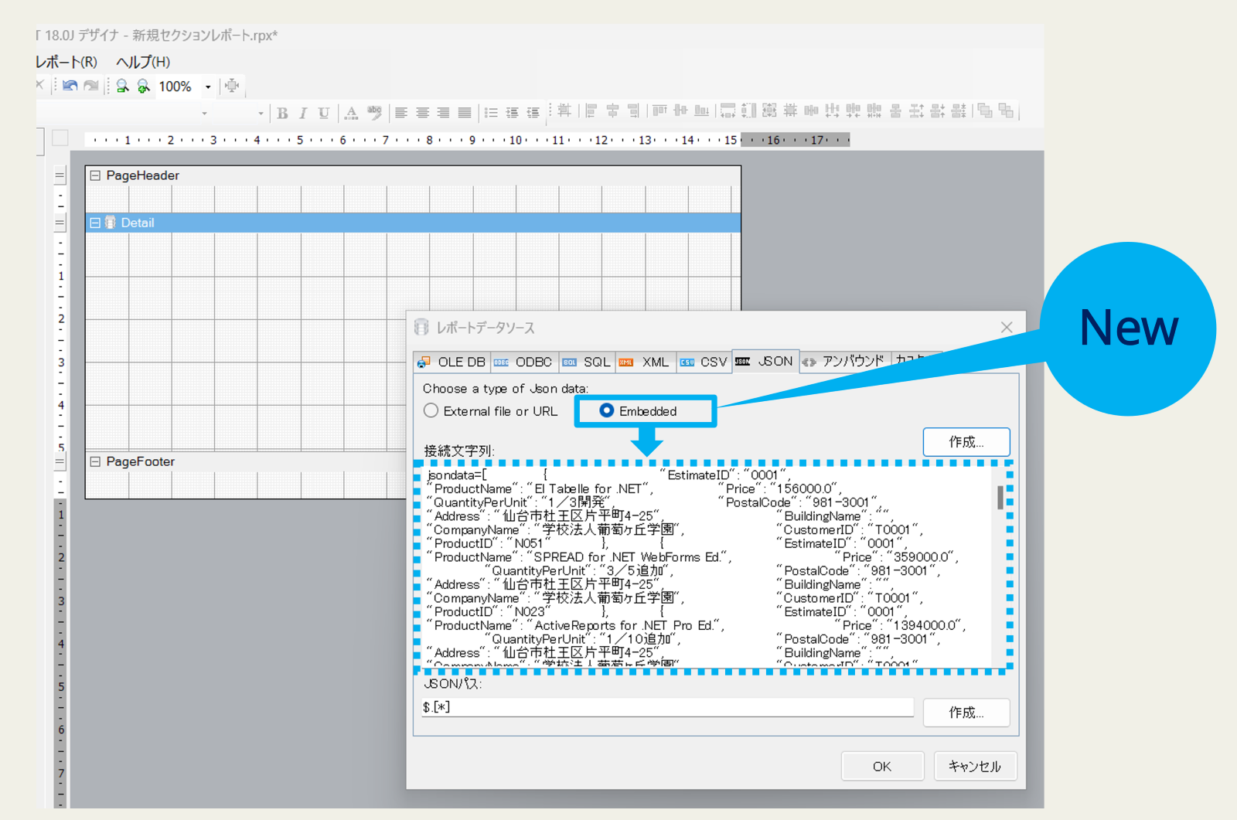
Task: Open the レポート(R) menu
Action: (66, 62)
